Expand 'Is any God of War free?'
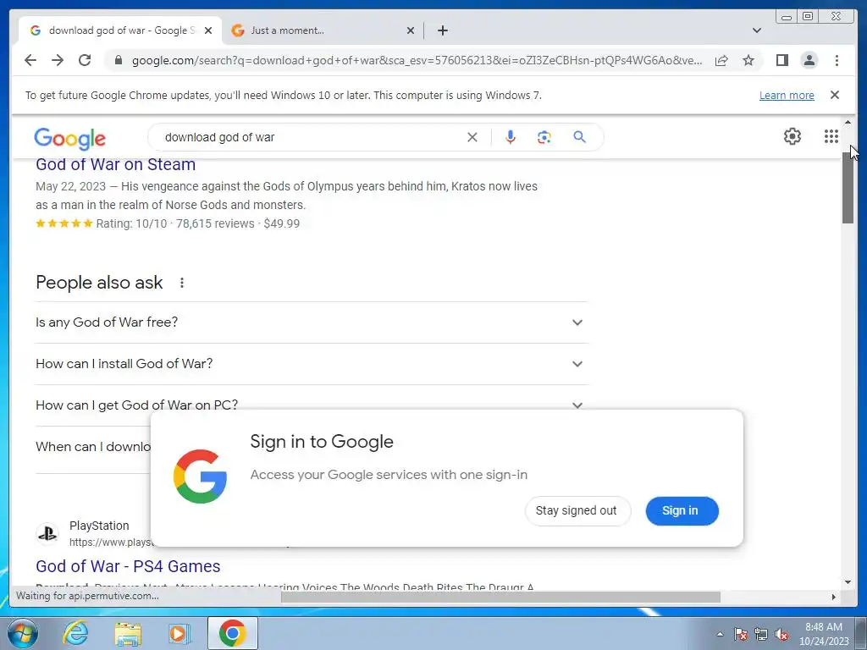Viewport: 867px width, 650px height. coord(312,322)
